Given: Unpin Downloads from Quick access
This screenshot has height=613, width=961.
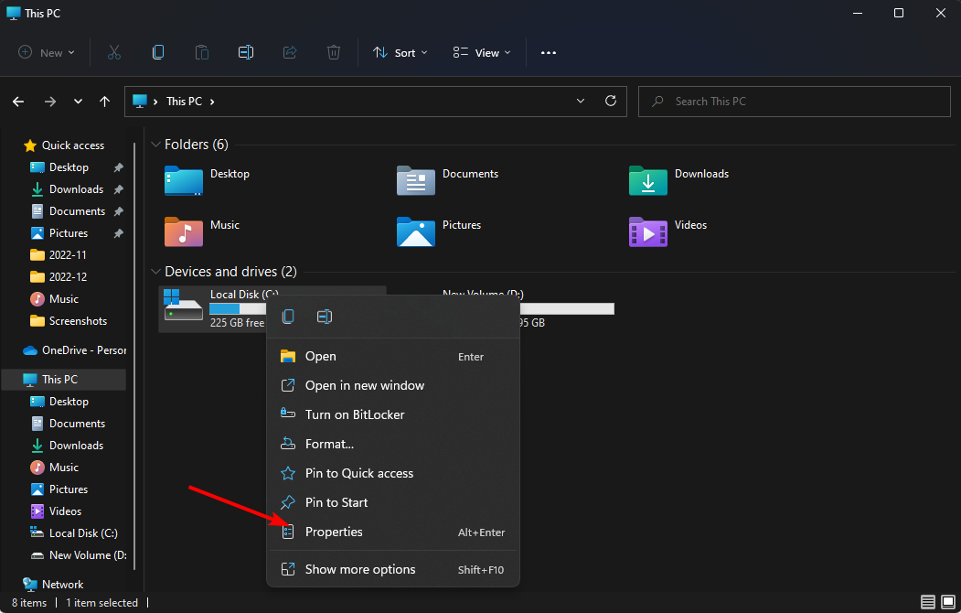Looking at the screenshot, I should click(118, 189).
